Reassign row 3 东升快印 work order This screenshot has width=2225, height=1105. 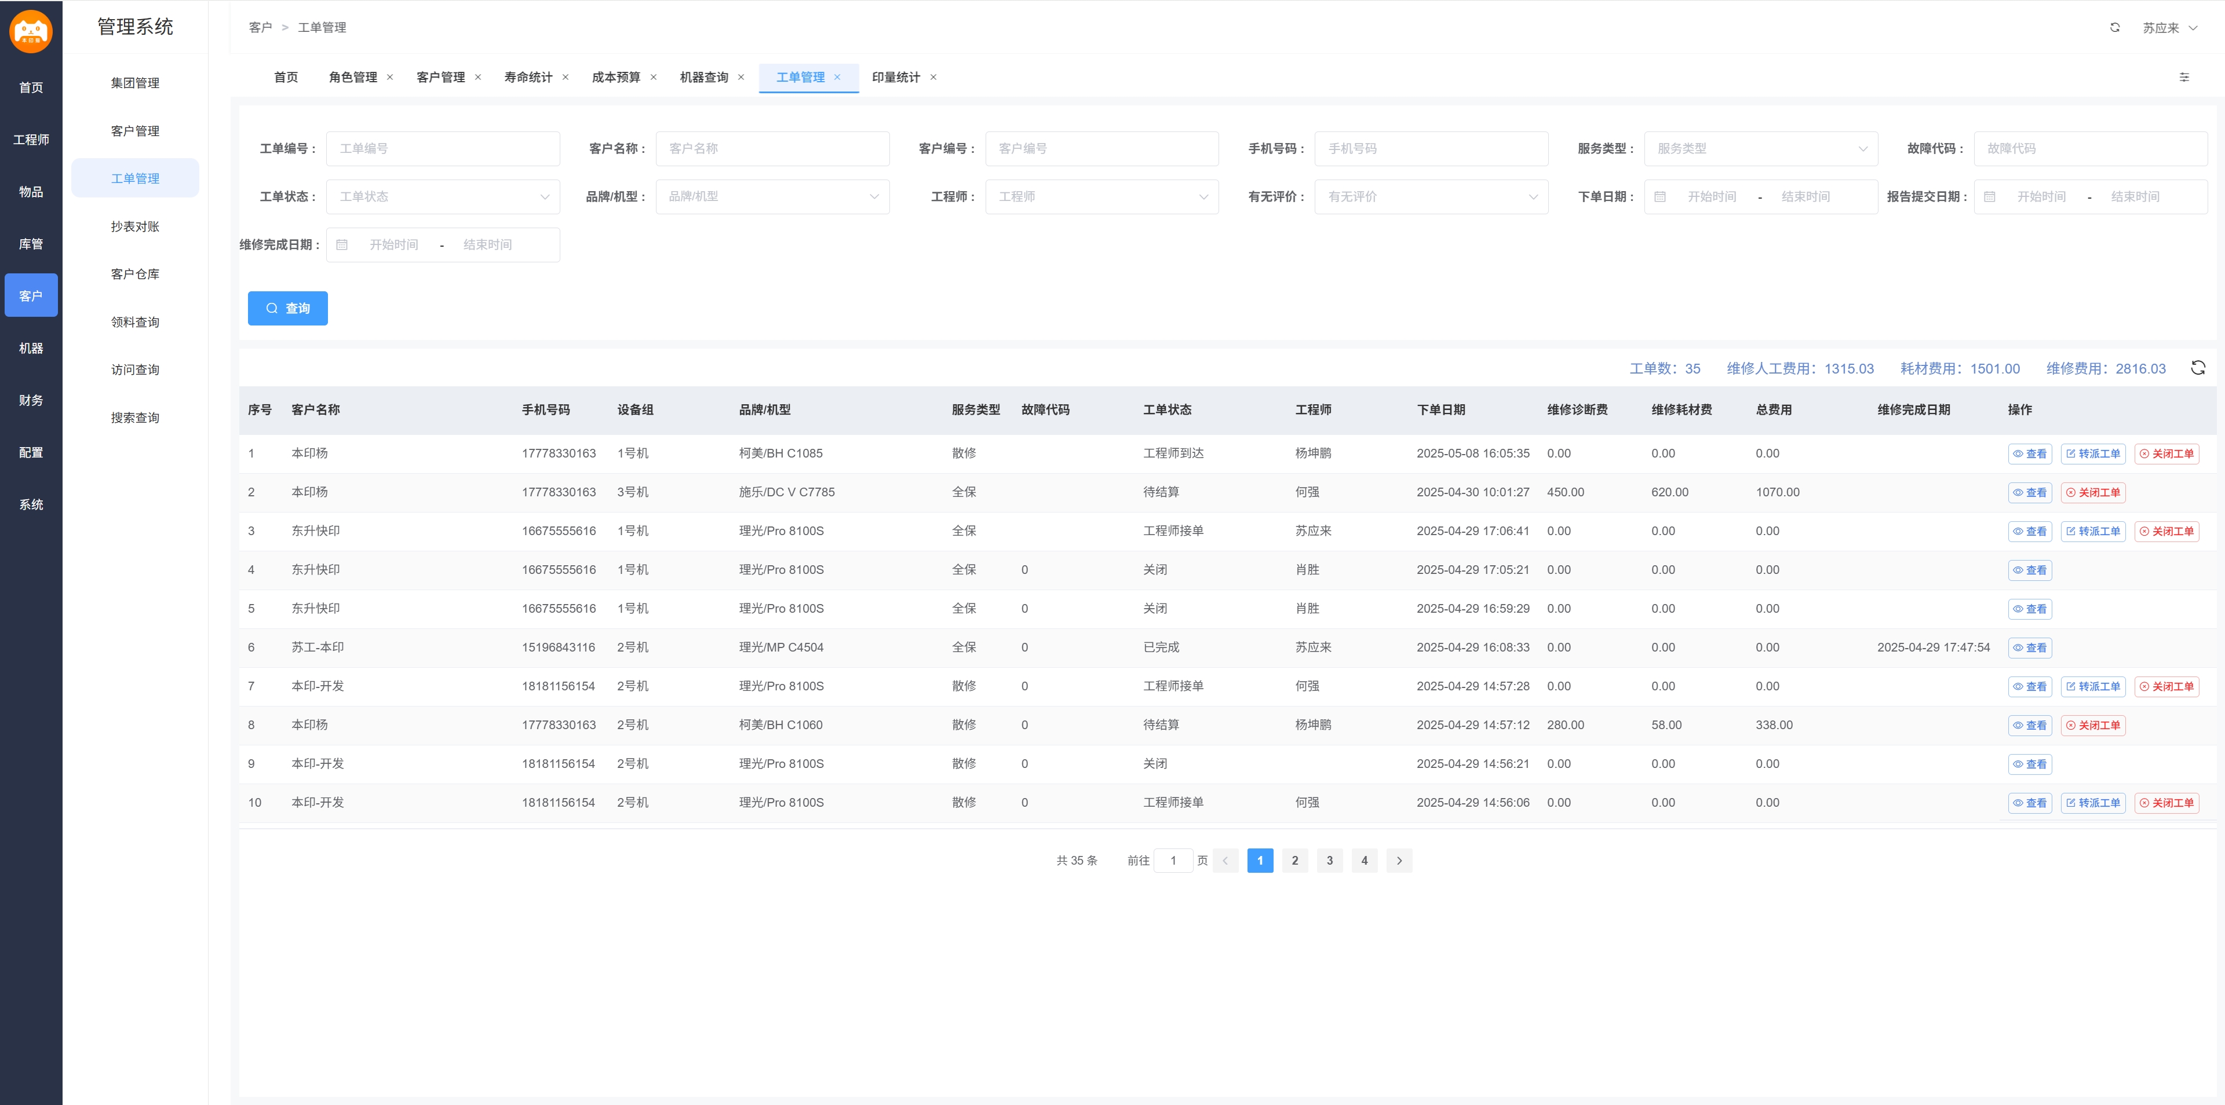coord(2093,532)
